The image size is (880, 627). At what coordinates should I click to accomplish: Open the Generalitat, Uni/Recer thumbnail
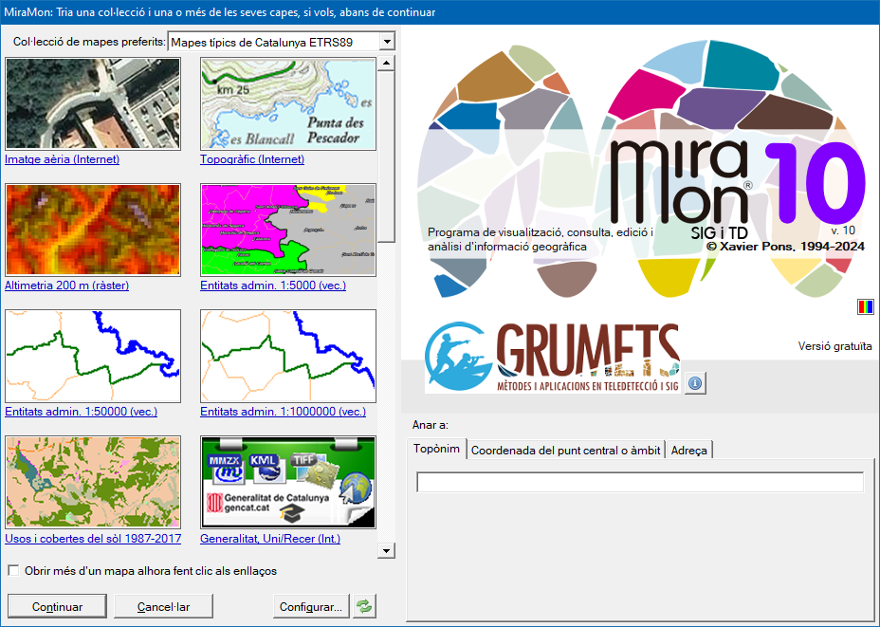click(288, 482)
